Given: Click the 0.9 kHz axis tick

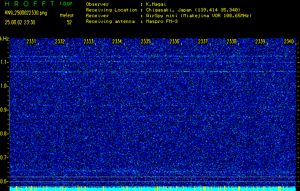Looking at the screenshot, I should point(4,110).
